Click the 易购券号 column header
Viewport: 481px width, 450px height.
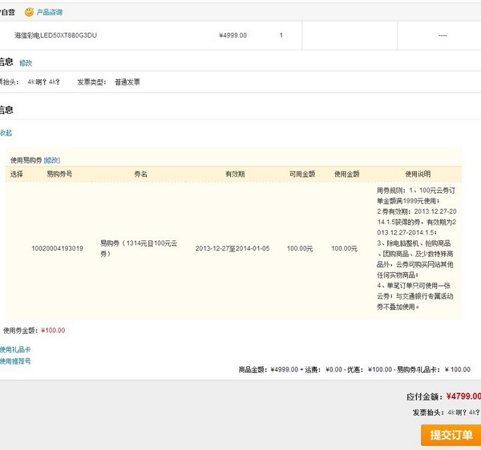coord(59,174)
